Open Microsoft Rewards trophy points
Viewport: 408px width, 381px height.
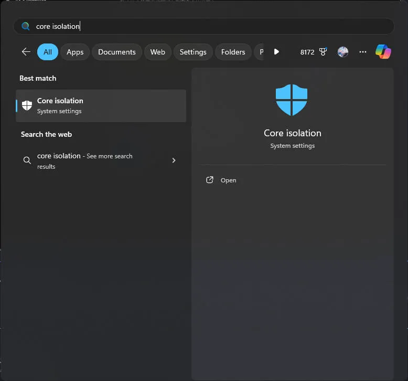click(x=313, y=52)
